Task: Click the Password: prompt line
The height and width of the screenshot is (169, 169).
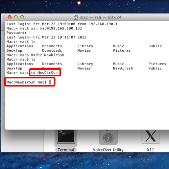Action: [x=17, y=33]
